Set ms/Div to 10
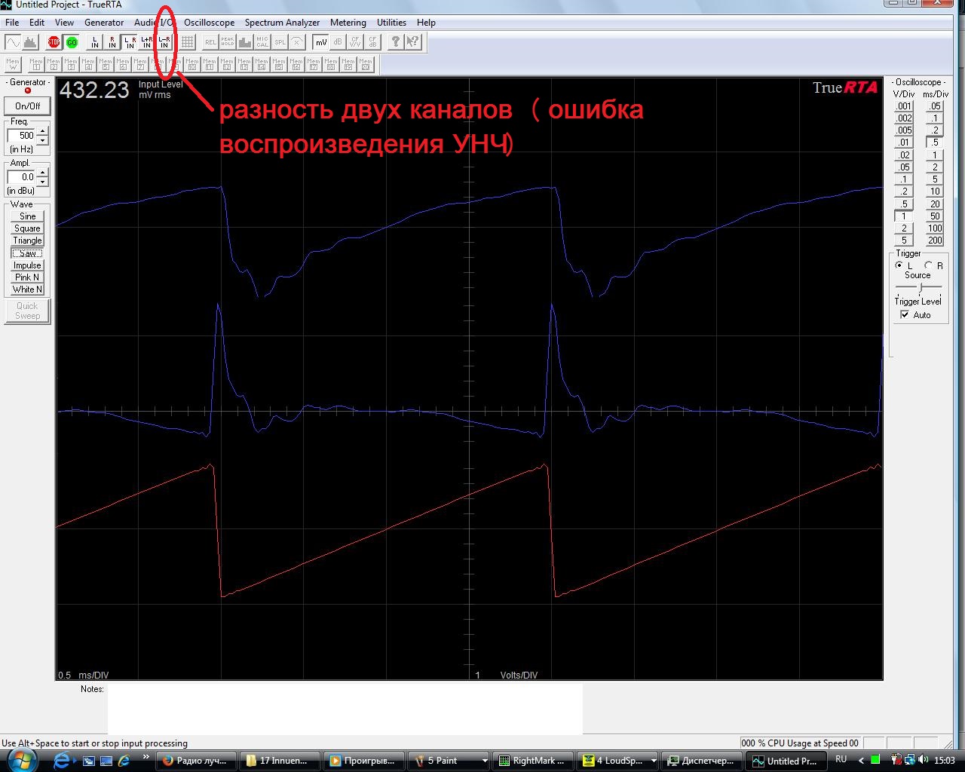Viewport: 965px width, 772px height. [x=935, y=191]
